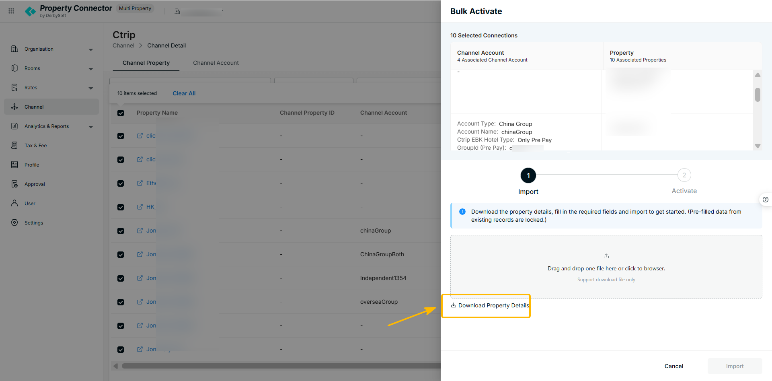Open external link icon for first clic row

tap(140, 136)
